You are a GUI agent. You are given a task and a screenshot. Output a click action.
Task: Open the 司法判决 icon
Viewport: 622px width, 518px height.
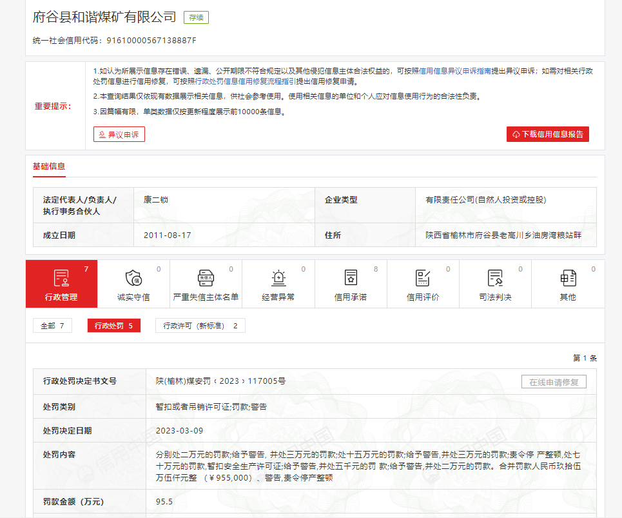click(495, 278)
